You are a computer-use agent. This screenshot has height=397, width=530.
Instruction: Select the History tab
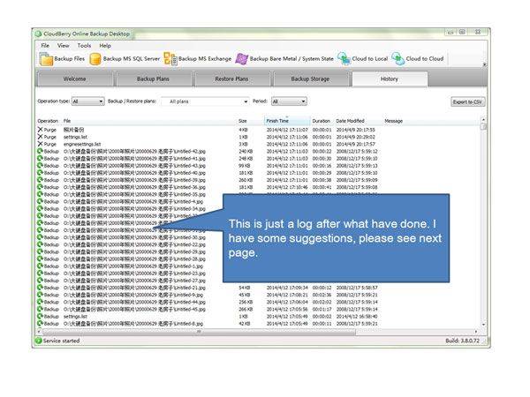click(x=390, y=79)
